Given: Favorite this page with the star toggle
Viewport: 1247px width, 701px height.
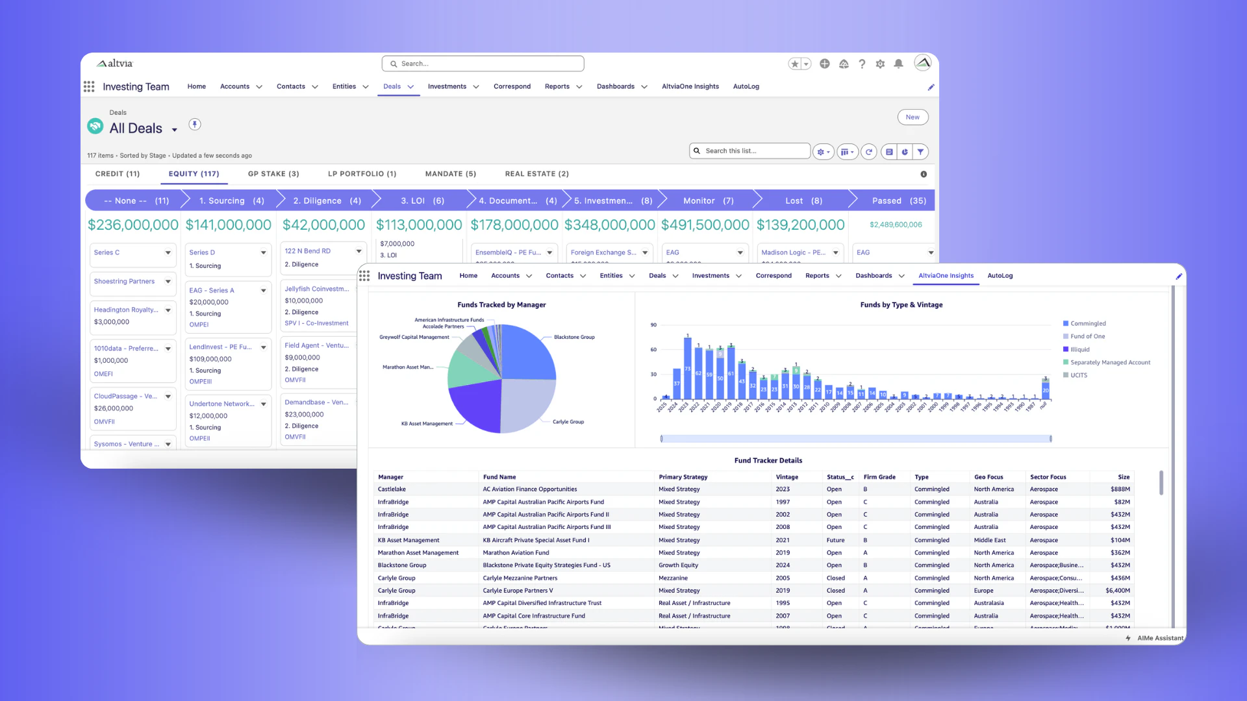Looking at the screenshot, I should click(794, 64).
